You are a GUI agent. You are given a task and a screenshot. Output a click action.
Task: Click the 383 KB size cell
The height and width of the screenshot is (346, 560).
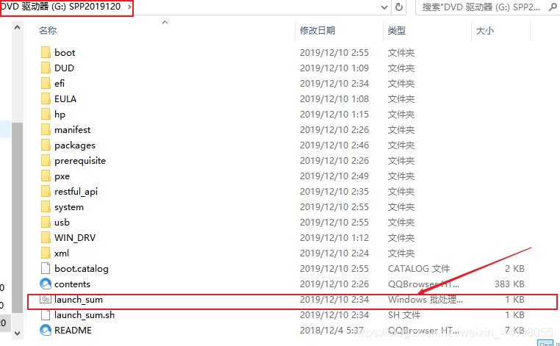click(509, 284)
